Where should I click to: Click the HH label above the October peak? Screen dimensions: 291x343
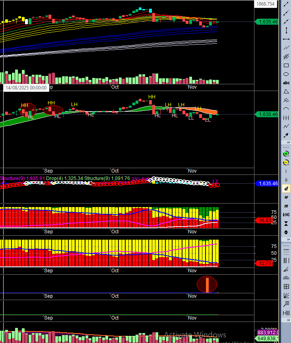[152, 97]
